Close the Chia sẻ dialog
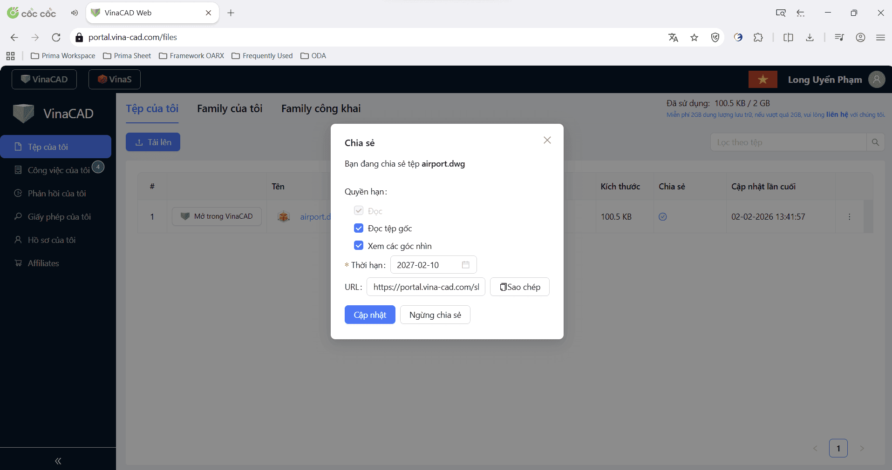Image resolution: width=892 pixels, height=470 pixels. [547, 140]
